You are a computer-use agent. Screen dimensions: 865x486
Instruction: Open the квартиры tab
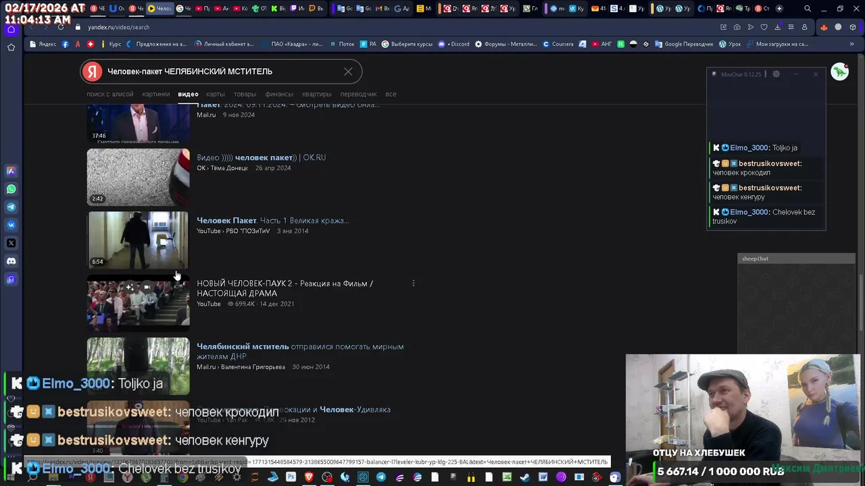(x=317, y=94)
